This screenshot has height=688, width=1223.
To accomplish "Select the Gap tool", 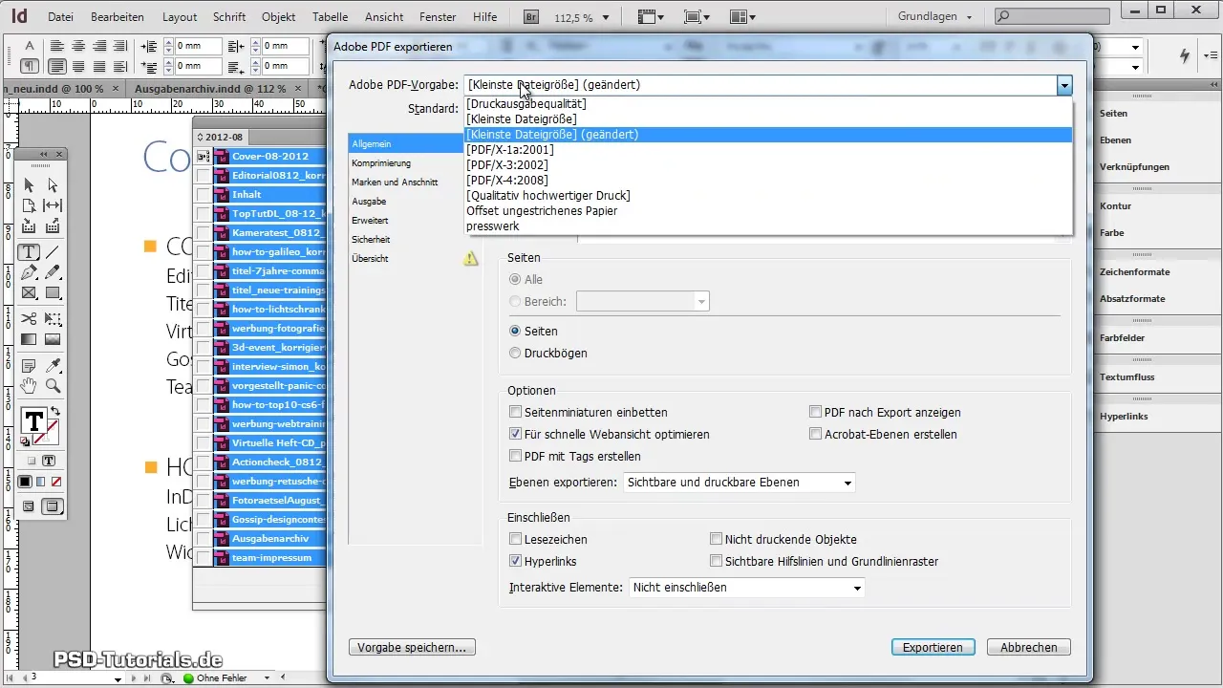I will (53, 205).
